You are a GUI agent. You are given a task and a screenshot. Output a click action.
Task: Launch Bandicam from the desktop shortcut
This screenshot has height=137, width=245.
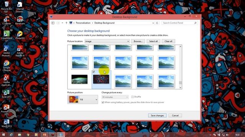(x=20, y=20)
